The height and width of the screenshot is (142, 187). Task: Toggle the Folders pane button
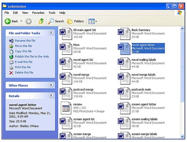[x=75, y=21]
